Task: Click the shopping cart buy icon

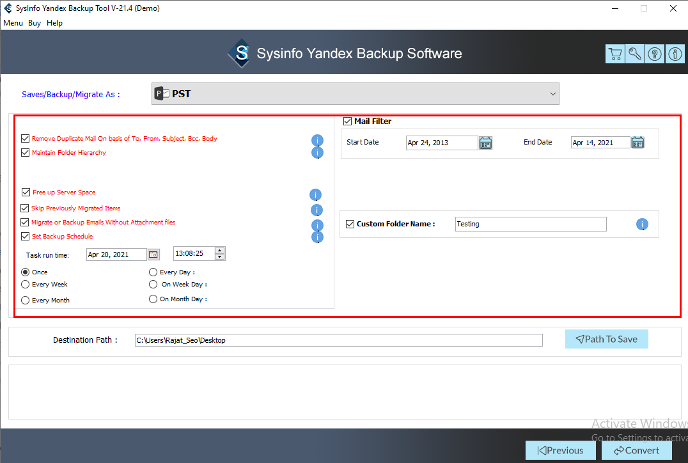Action: 614,54
